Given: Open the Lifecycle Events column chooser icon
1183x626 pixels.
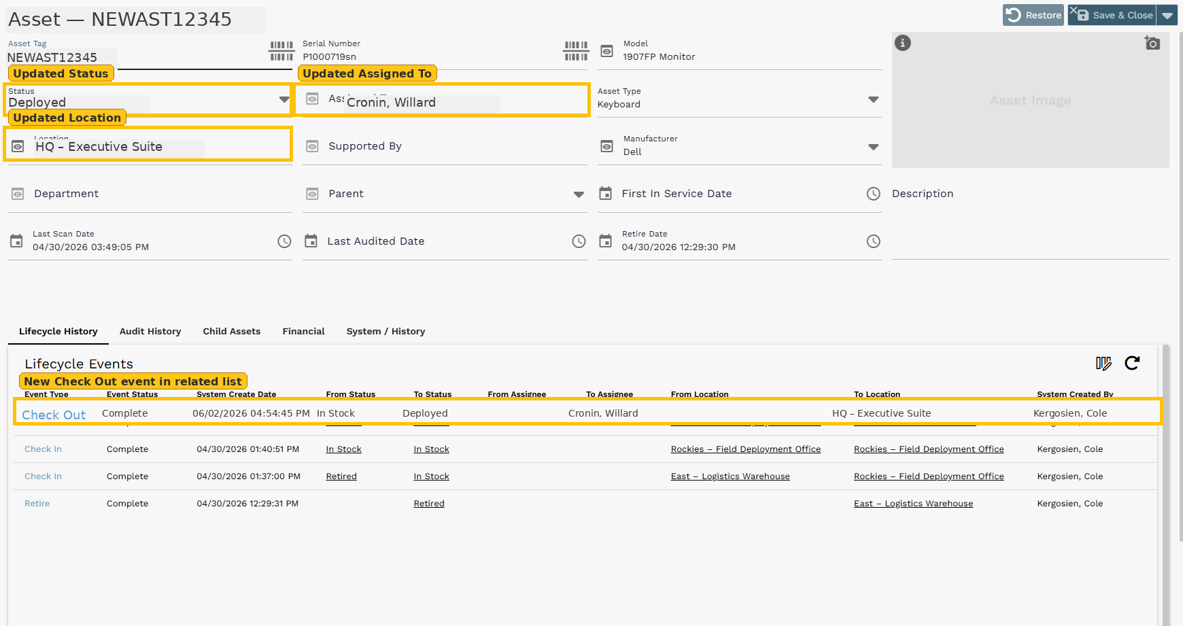Looking at the screenshot, I should click(1103, 364).
